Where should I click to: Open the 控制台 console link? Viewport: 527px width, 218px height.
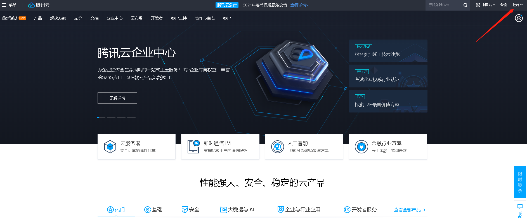[x=517, y=5]
